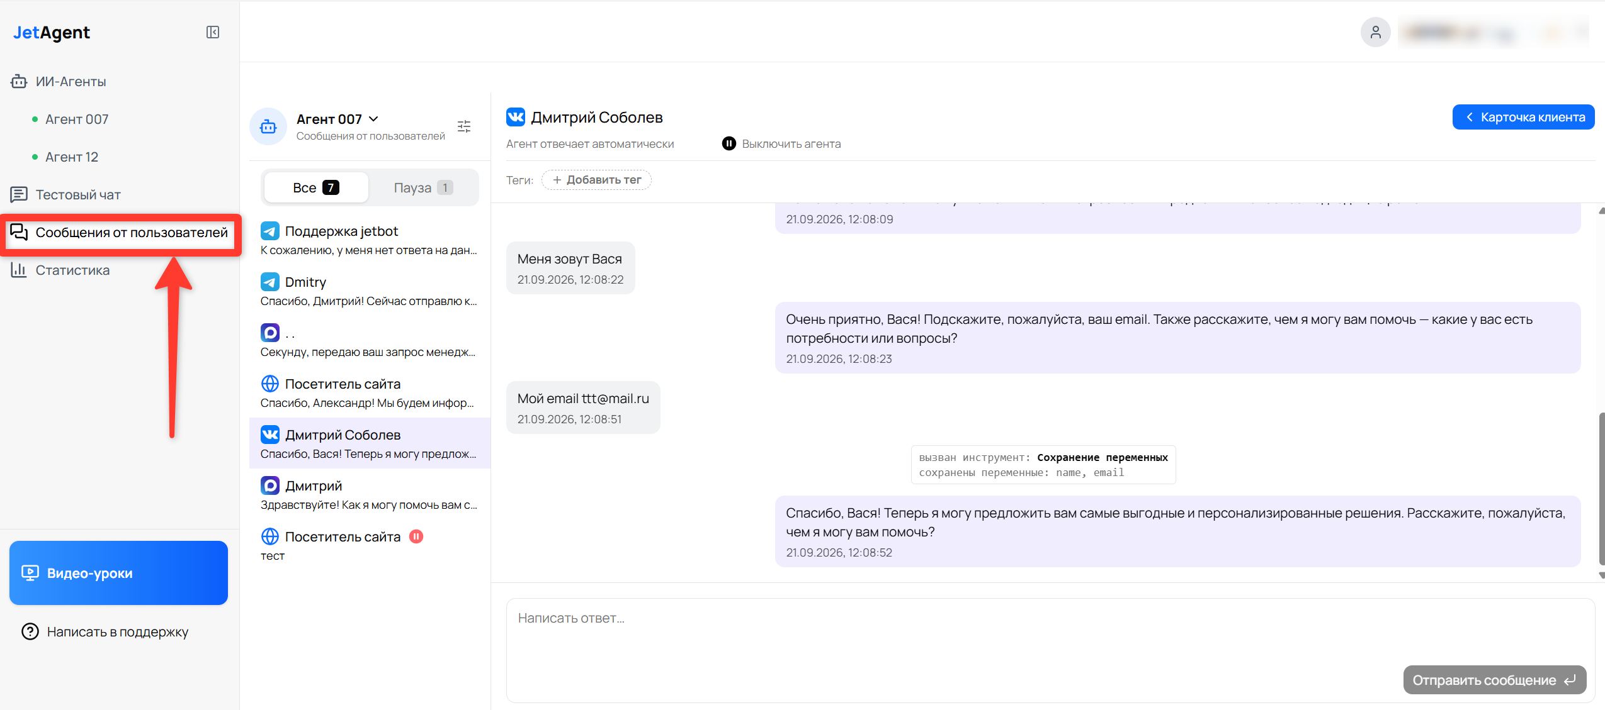Click the reply starting Спасибо, Вася! Теперь
This screenshot has width=1605, height=710.
[1177, 531]
